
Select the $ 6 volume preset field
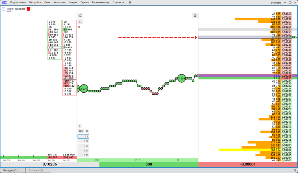pyautogui.click(x=84, y=137)
